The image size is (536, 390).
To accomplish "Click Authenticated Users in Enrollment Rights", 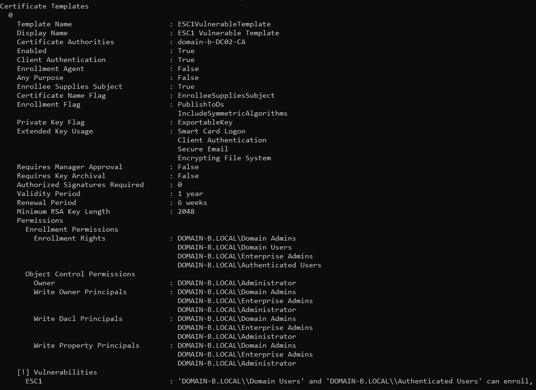I will coord(250,265).
